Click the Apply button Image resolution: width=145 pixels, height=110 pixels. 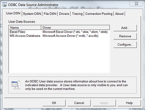point(104,103)
